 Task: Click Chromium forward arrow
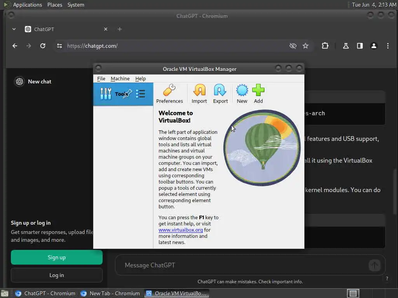tap(29, 46)
